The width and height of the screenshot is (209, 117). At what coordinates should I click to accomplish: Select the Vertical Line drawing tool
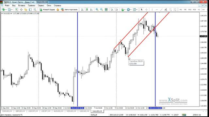[152, 9]
